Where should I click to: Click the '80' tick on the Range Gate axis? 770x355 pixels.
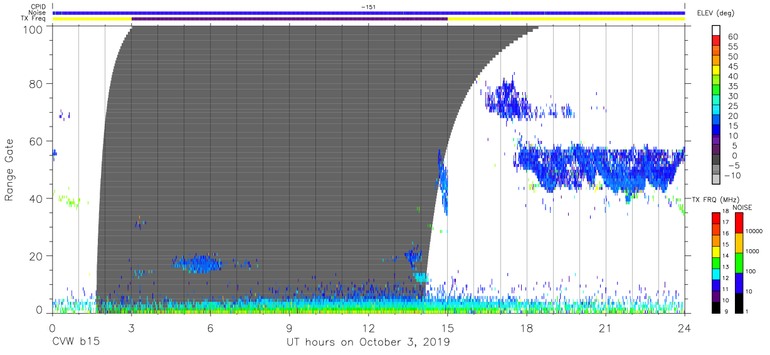[x=36, y=84]
